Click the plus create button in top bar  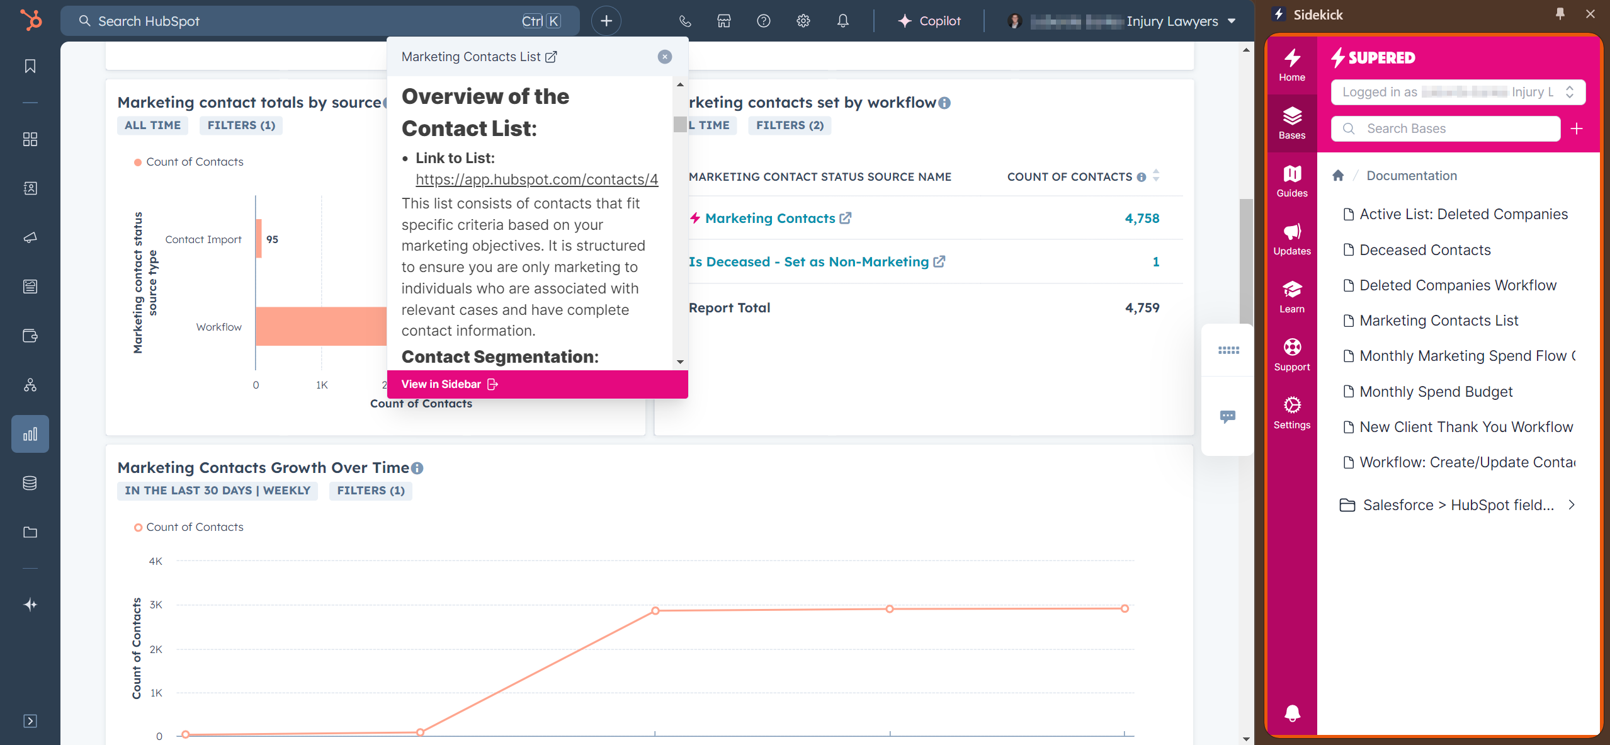click(x=606, y=21)
